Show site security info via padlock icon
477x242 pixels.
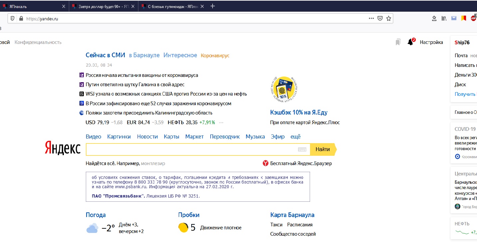21,19
